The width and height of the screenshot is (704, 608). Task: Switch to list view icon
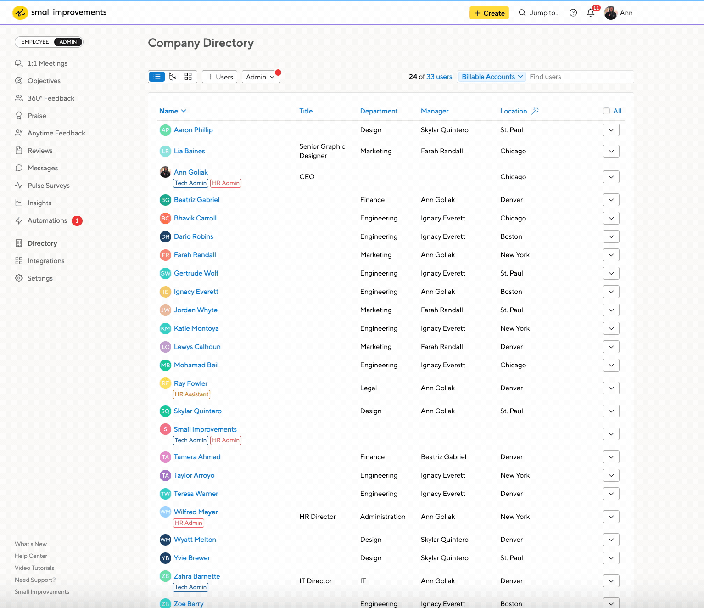(157, 77)
